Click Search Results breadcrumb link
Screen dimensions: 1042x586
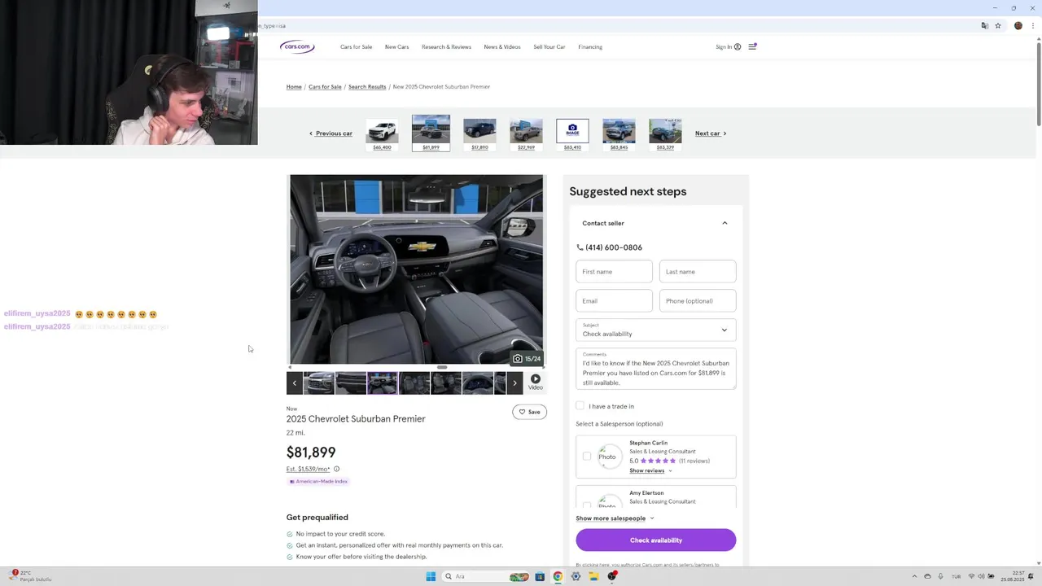click(367, 86)
